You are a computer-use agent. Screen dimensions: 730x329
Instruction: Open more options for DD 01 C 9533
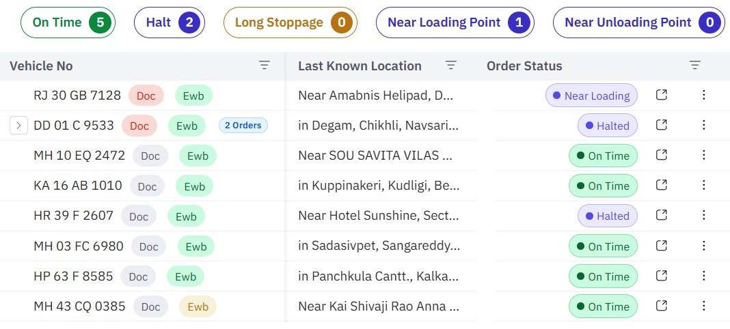703,125
